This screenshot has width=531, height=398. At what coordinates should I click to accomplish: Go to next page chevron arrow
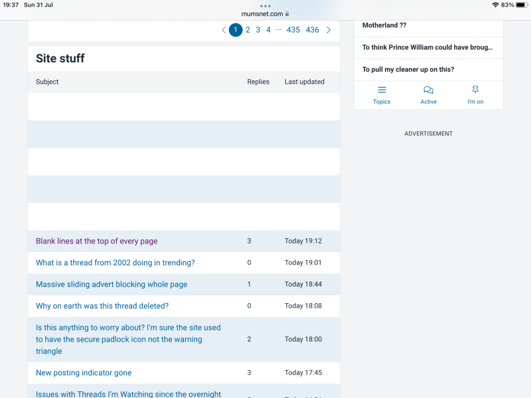point(329,30)
